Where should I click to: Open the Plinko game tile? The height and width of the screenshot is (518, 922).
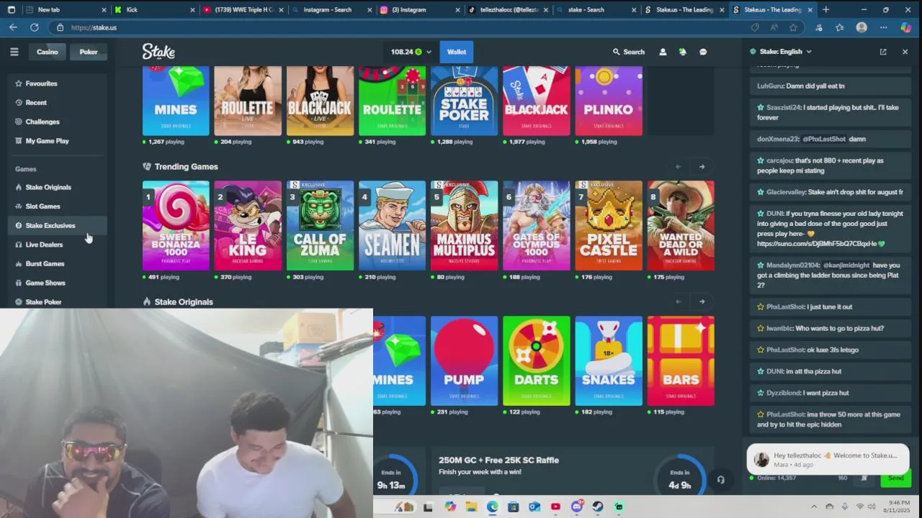tap(609, 101)
